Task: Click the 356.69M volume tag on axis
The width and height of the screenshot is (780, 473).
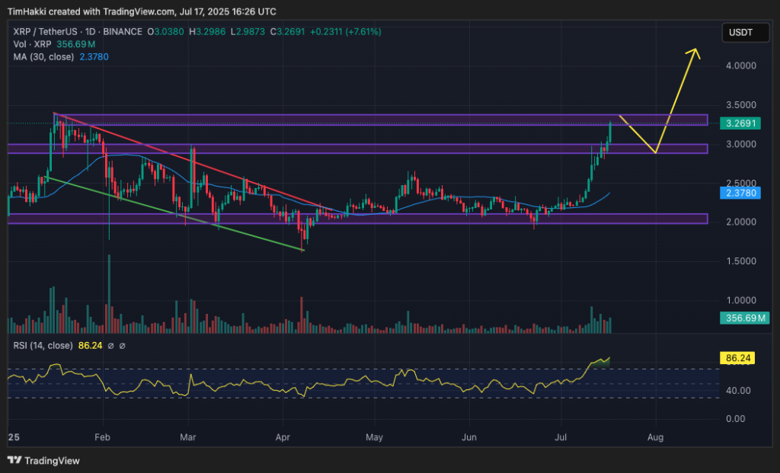Action: point(744,318)
